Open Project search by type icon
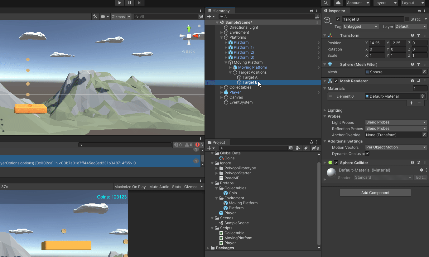 click(298, 148)
